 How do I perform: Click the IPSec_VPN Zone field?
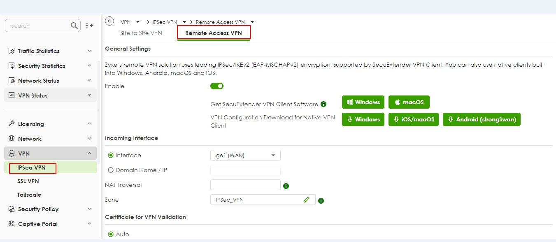click(263, 200)
